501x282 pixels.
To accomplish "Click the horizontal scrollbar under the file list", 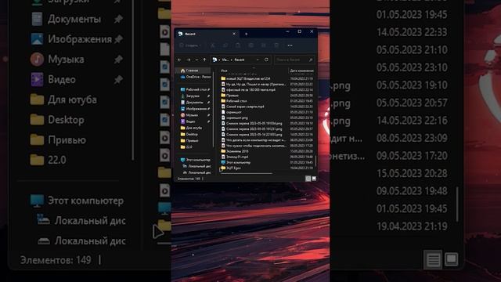I will pyautogui.click(x=247, y=173).
